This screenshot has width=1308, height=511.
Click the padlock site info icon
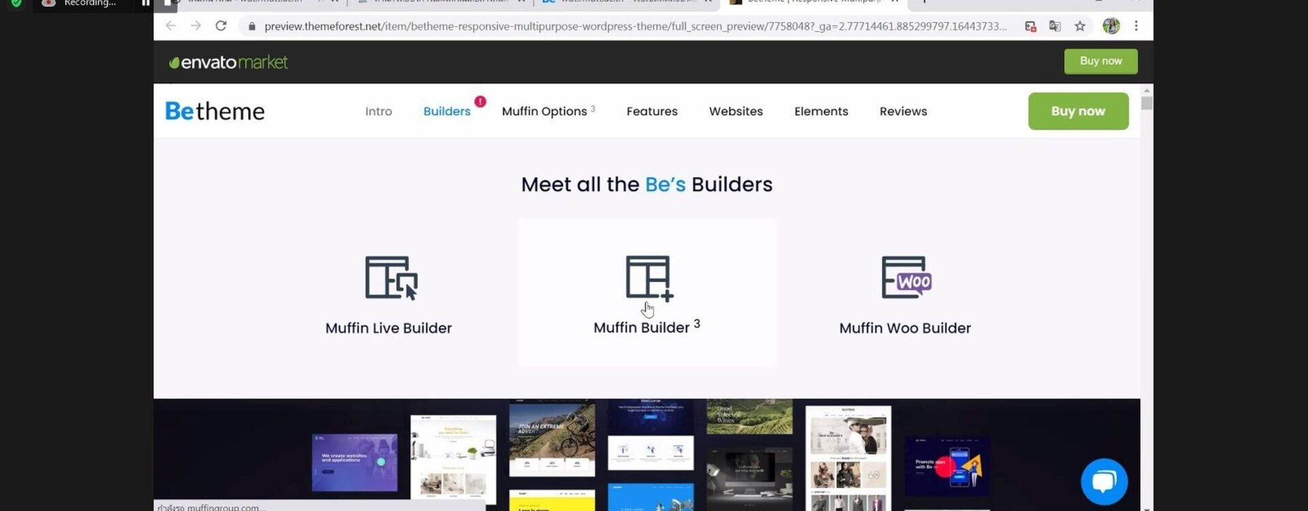[x=251, y=27]
